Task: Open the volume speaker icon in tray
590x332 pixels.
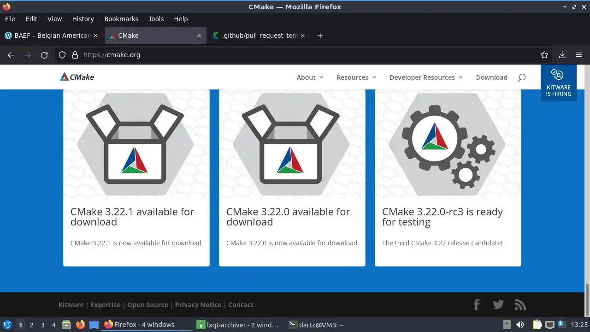Action: point(520,325)
